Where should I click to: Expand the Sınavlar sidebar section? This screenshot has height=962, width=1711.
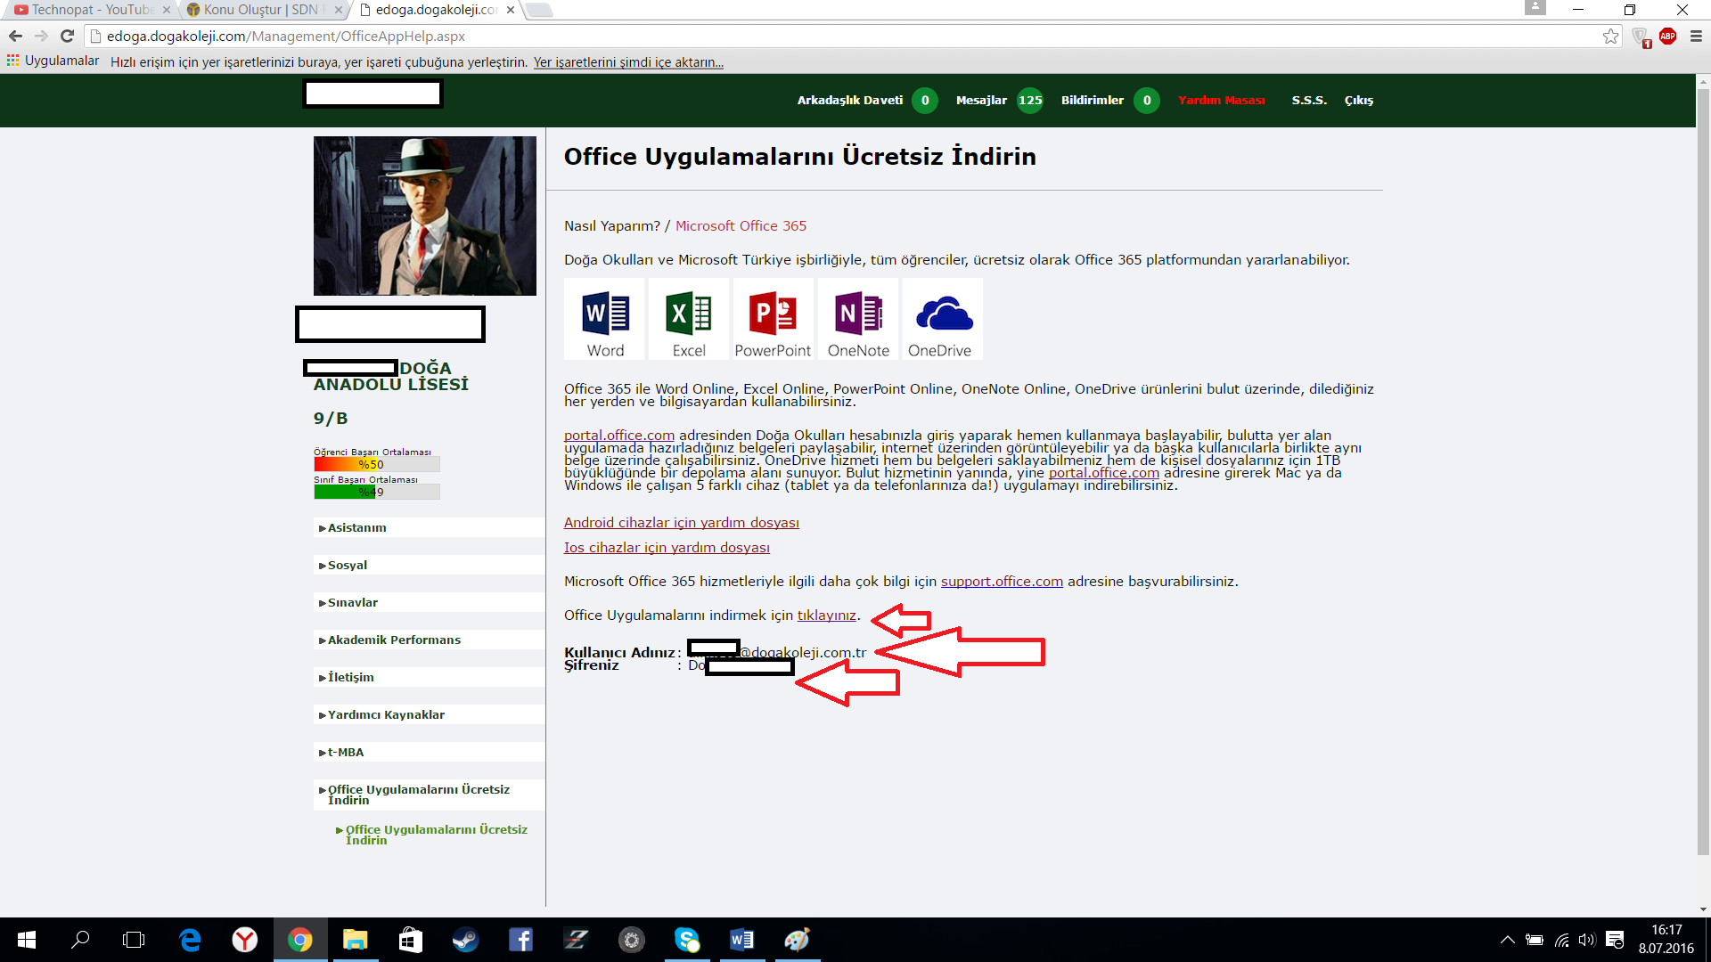(x=353, y=603)
